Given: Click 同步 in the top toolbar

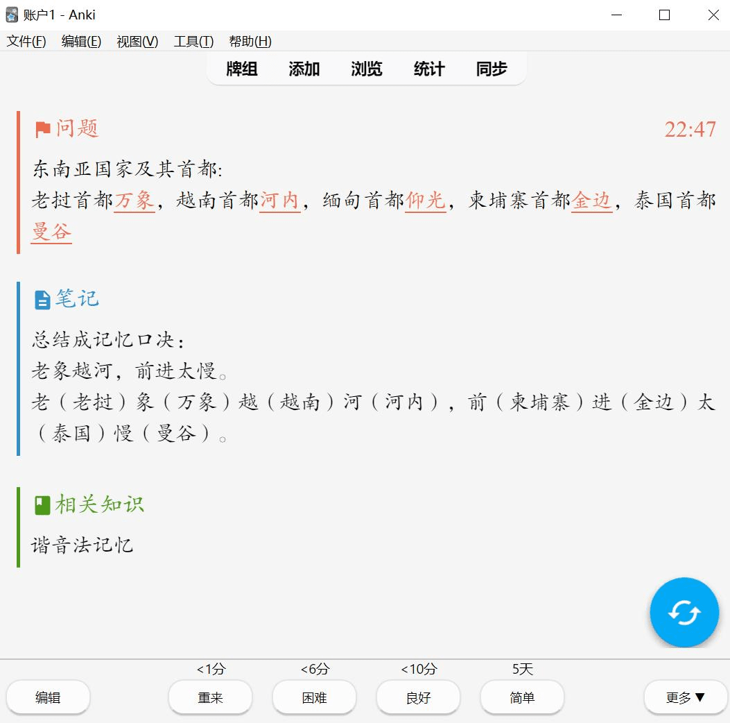Looking at the screenshot, I should click(492, 69).
